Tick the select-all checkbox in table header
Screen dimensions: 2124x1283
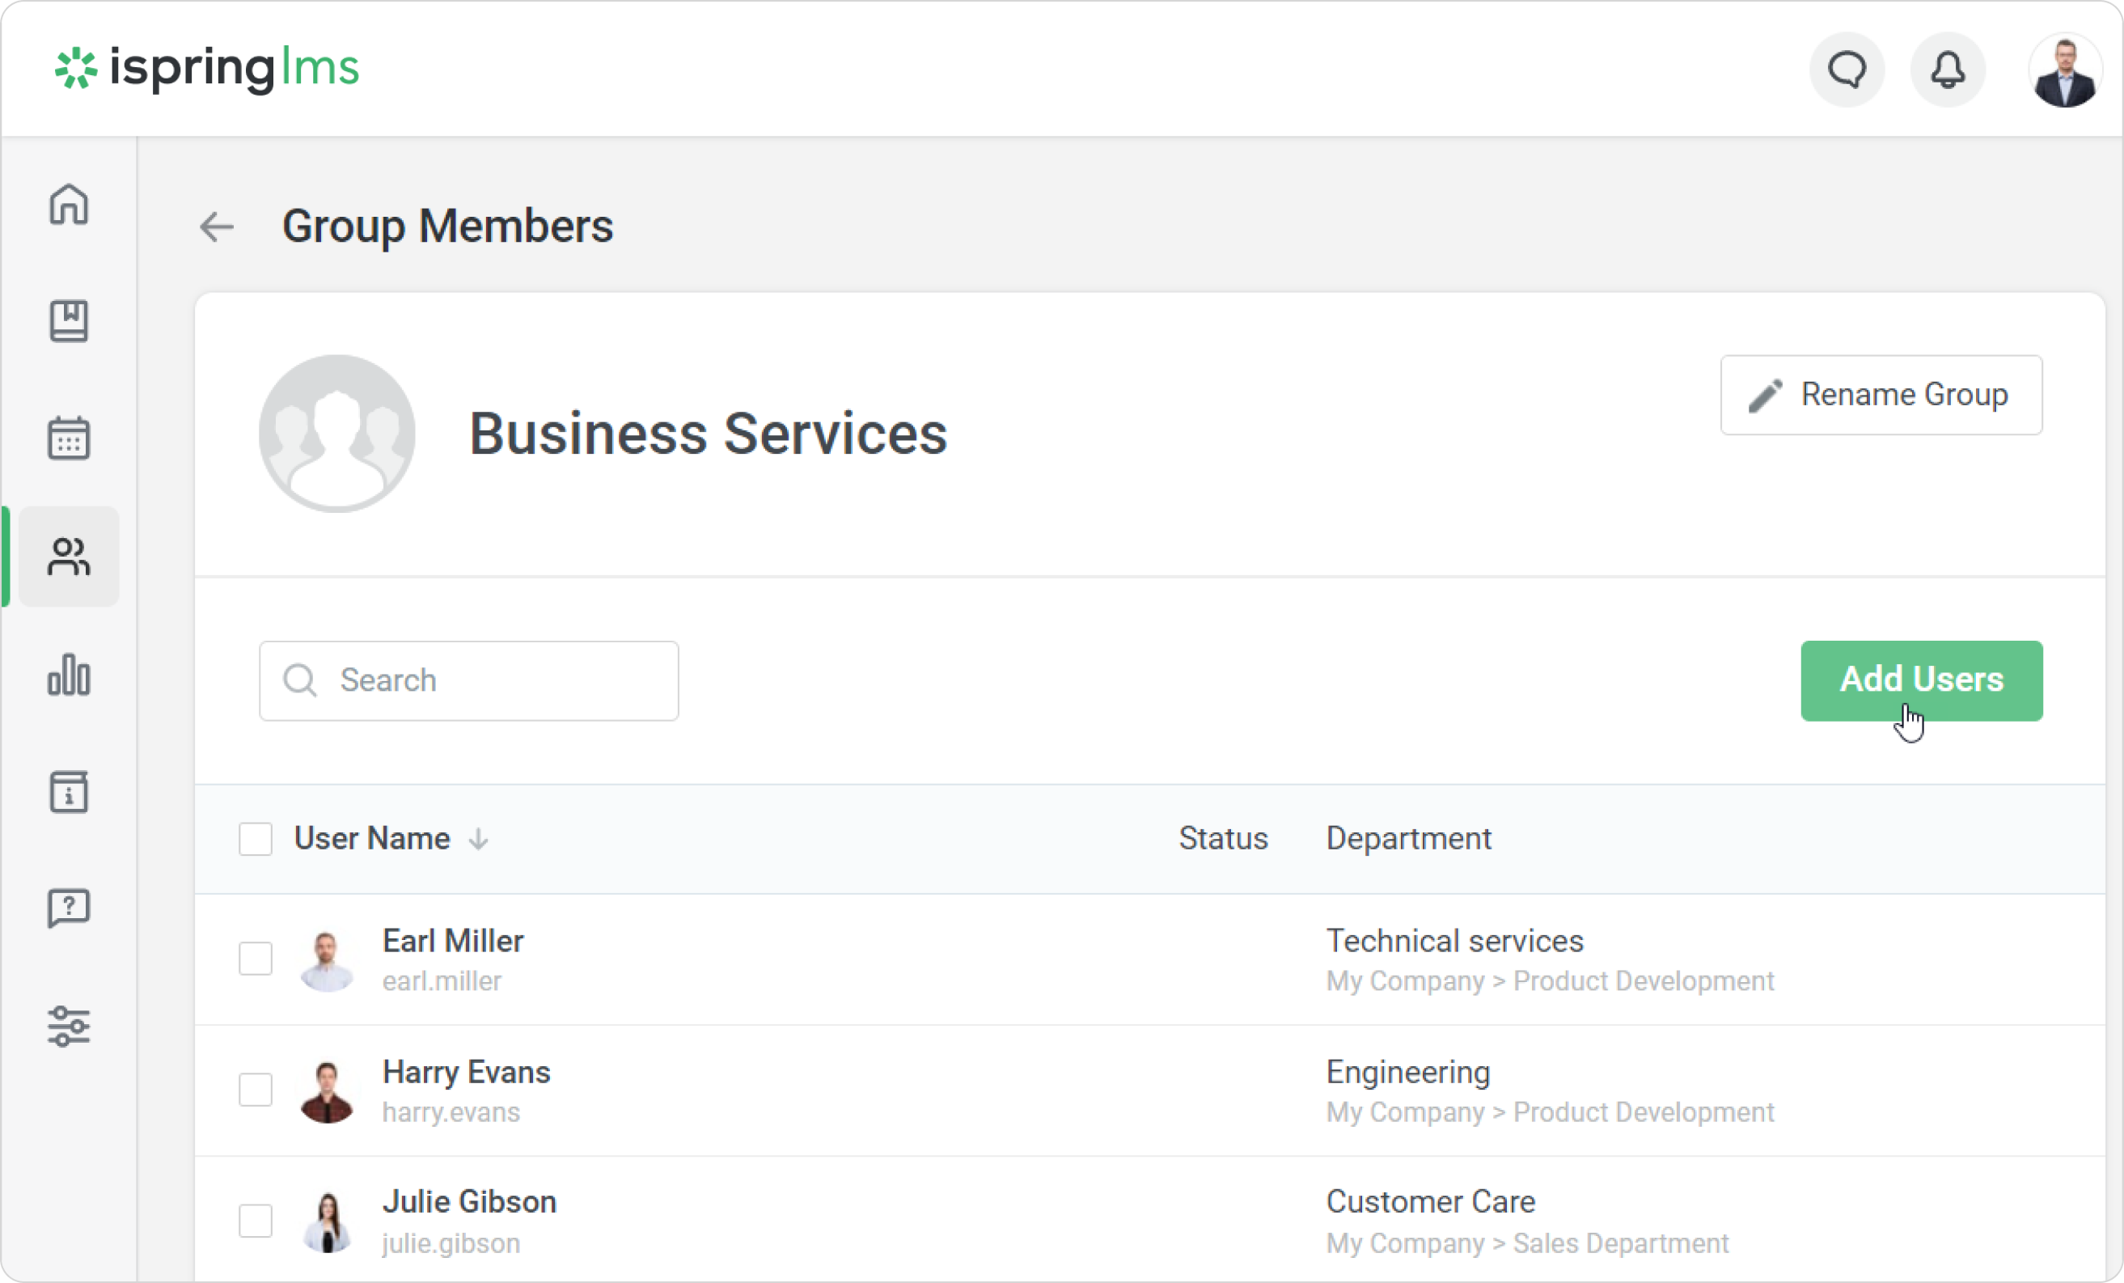[255, 838]
